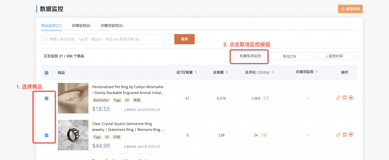
Task: Focus the product search input field
Action: (108, 39)
